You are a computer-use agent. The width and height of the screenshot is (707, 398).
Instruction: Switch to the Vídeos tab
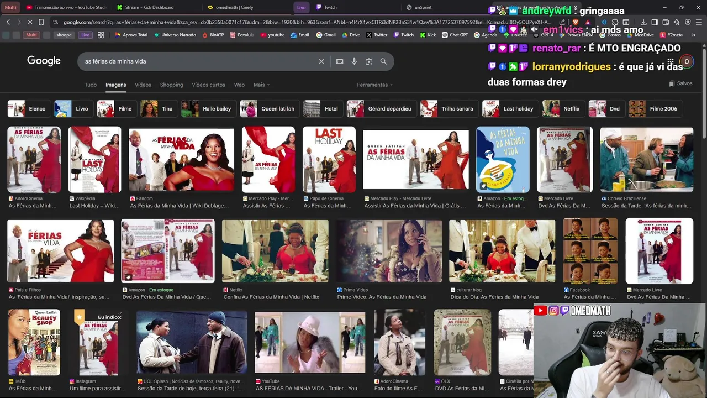click(143, 85)
